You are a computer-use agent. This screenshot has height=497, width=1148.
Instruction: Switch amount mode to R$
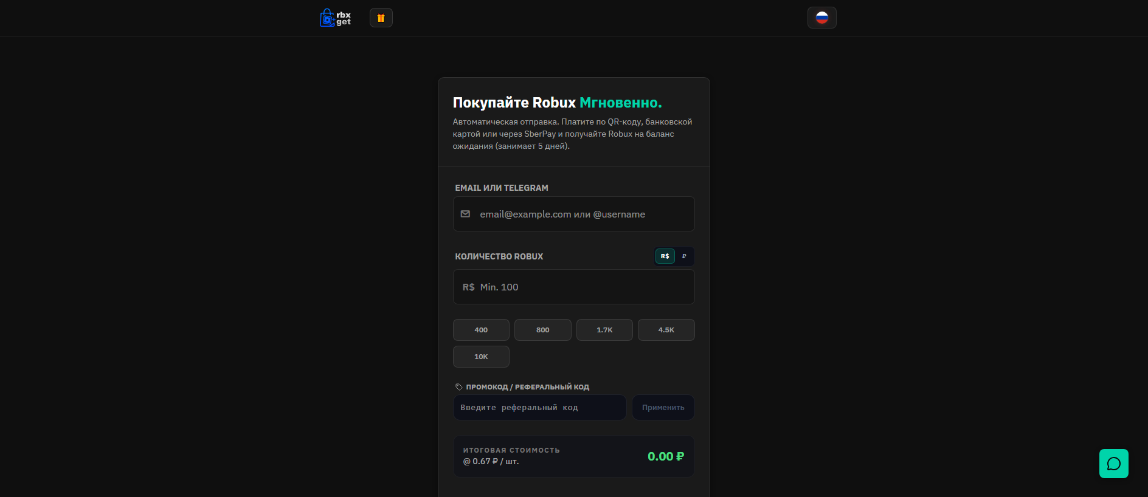click(x=665, y=256)
